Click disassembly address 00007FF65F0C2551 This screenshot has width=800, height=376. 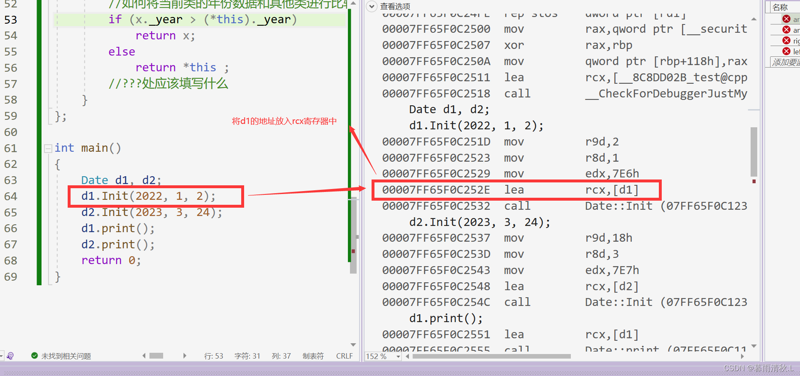(x=436, y=335)
